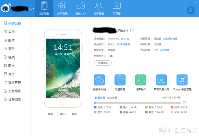Click the 10.0.2 system version value
199x136 pixels.
click(x=111, y=44)
